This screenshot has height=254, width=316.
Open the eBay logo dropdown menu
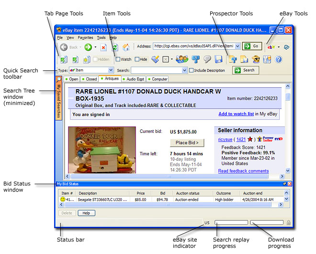(x=279, y=47)
